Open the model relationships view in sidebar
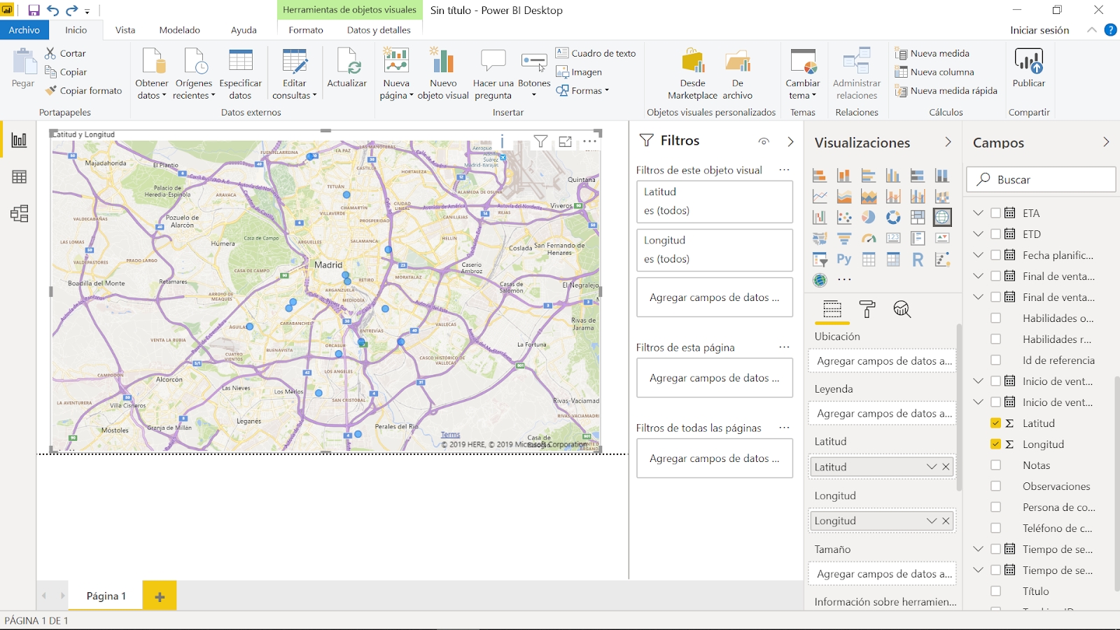The height and width of the screenshot is (630, 1120). pyautogui.click(x=20, y=213)
